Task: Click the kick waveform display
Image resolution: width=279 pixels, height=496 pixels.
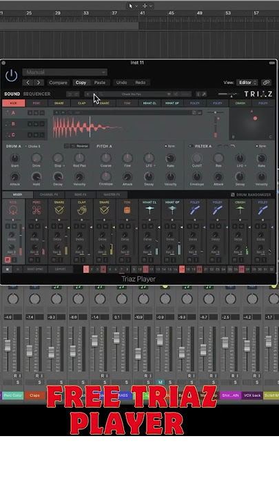Action: click(128, 127)
